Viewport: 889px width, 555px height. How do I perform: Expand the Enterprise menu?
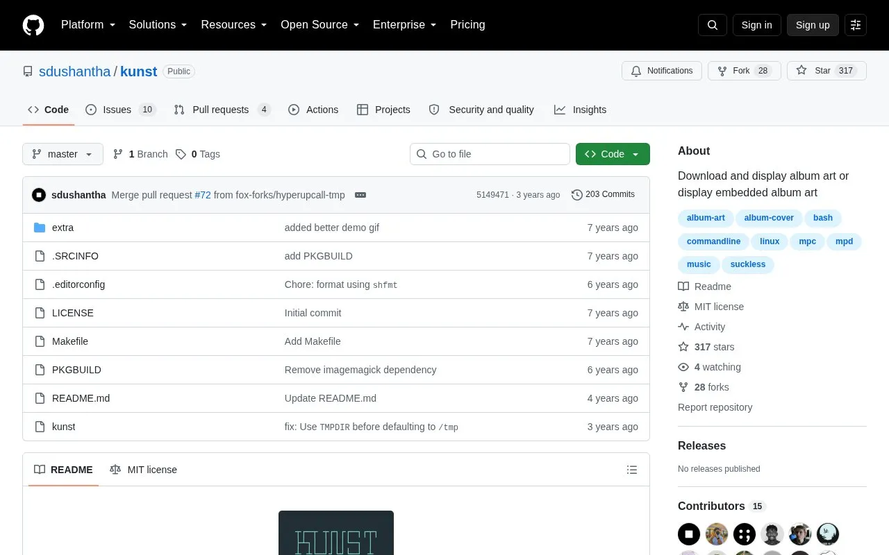(405, 25)
